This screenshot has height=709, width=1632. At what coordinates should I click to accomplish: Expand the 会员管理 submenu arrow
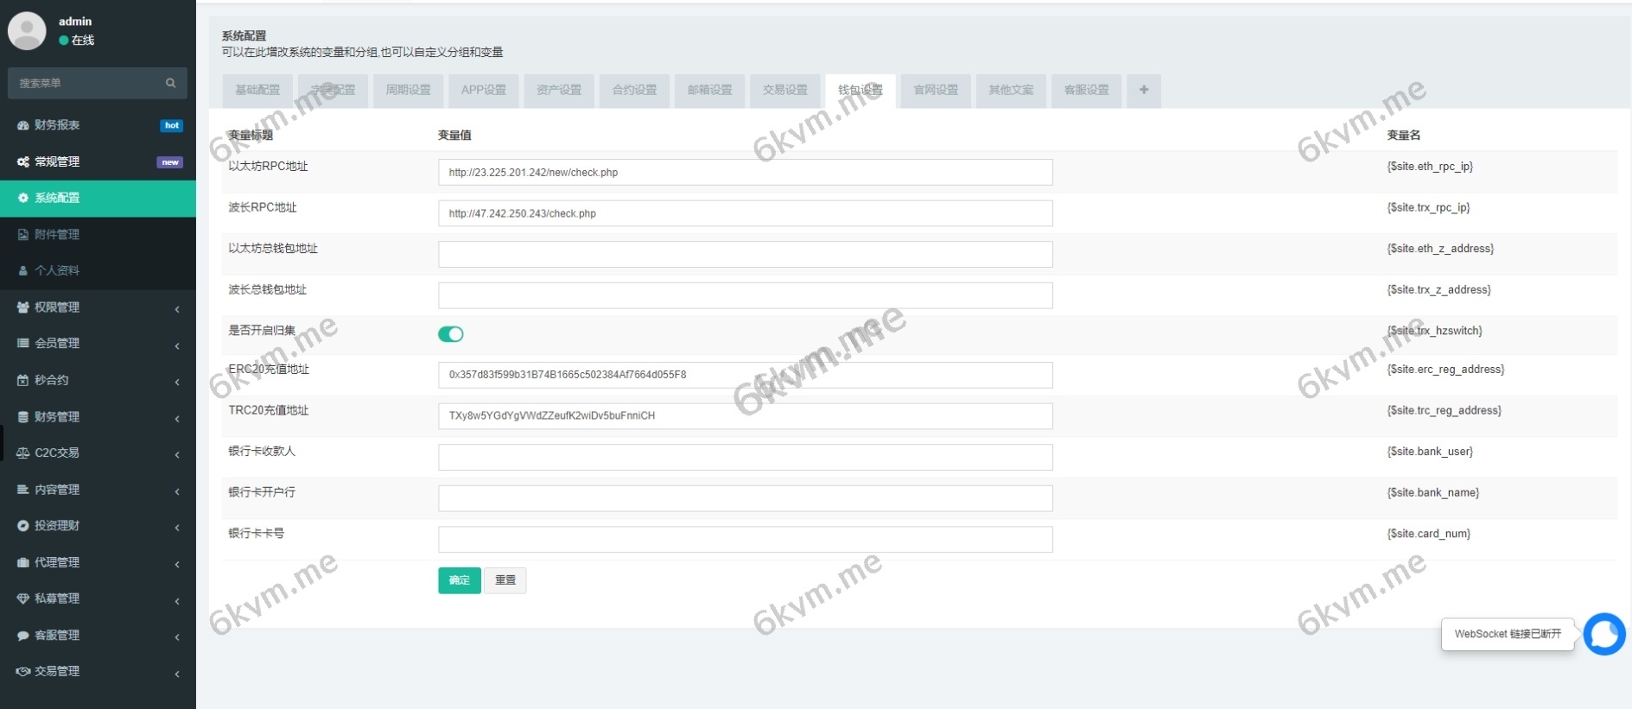(177, 345)
